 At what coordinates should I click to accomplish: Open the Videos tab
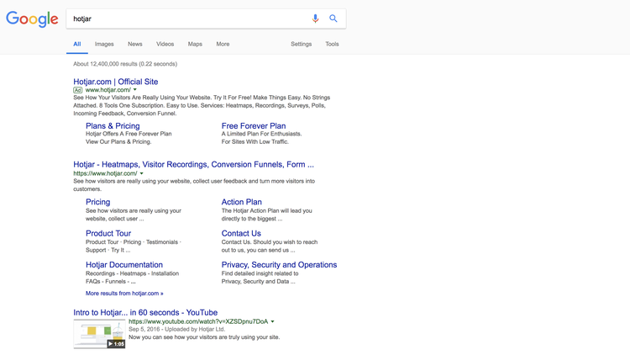pos(165,45)
